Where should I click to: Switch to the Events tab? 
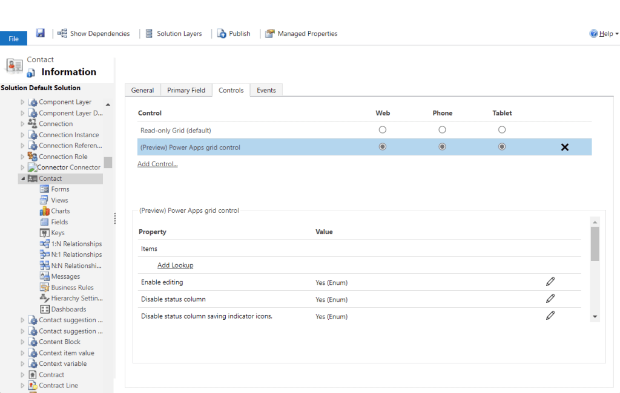pyautogui.click(x=266, y=90)
